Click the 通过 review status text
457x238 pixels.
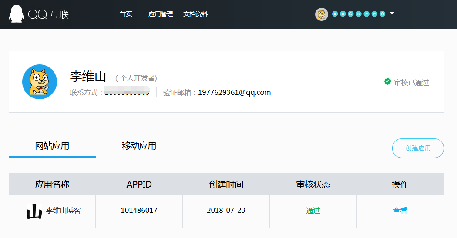click(x=313, y=211)
